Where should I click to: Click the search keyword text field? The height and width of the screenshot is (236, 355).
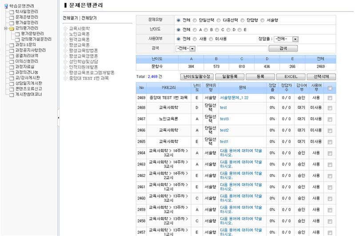click(x=232, y=48)
